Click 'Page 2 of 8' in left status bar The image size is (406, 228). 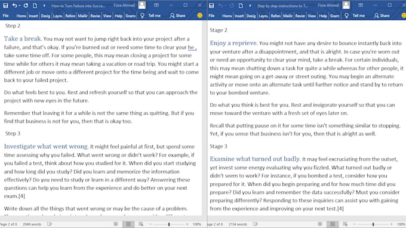pos(8,224)
